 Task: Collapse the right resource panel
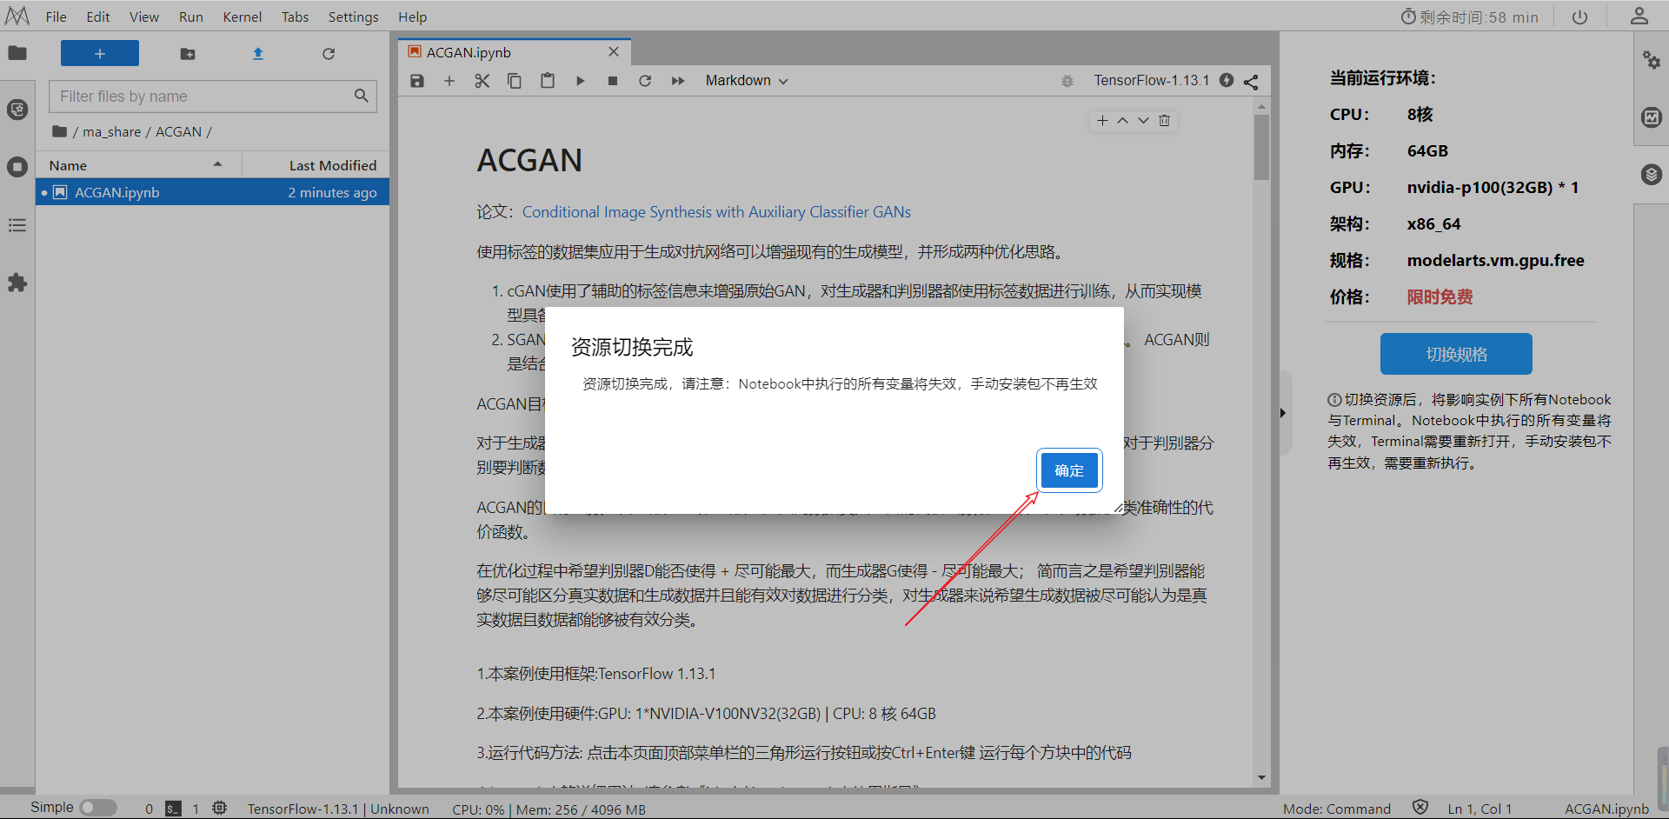coord(1283,413)
